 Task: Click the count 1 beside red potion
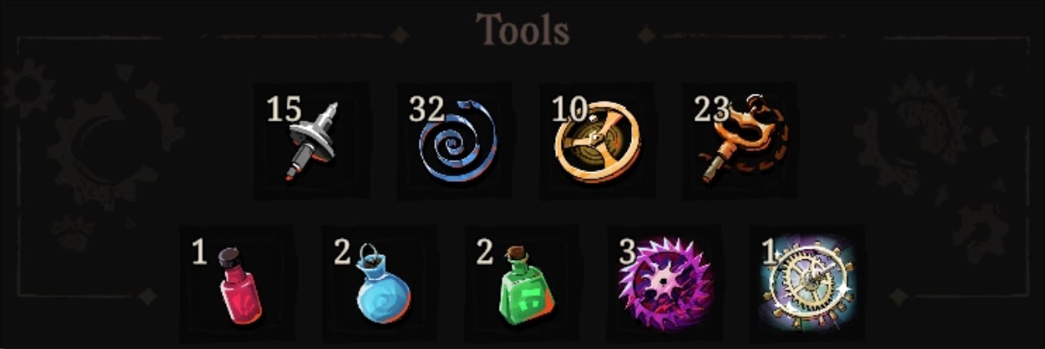tap(199, 252)
